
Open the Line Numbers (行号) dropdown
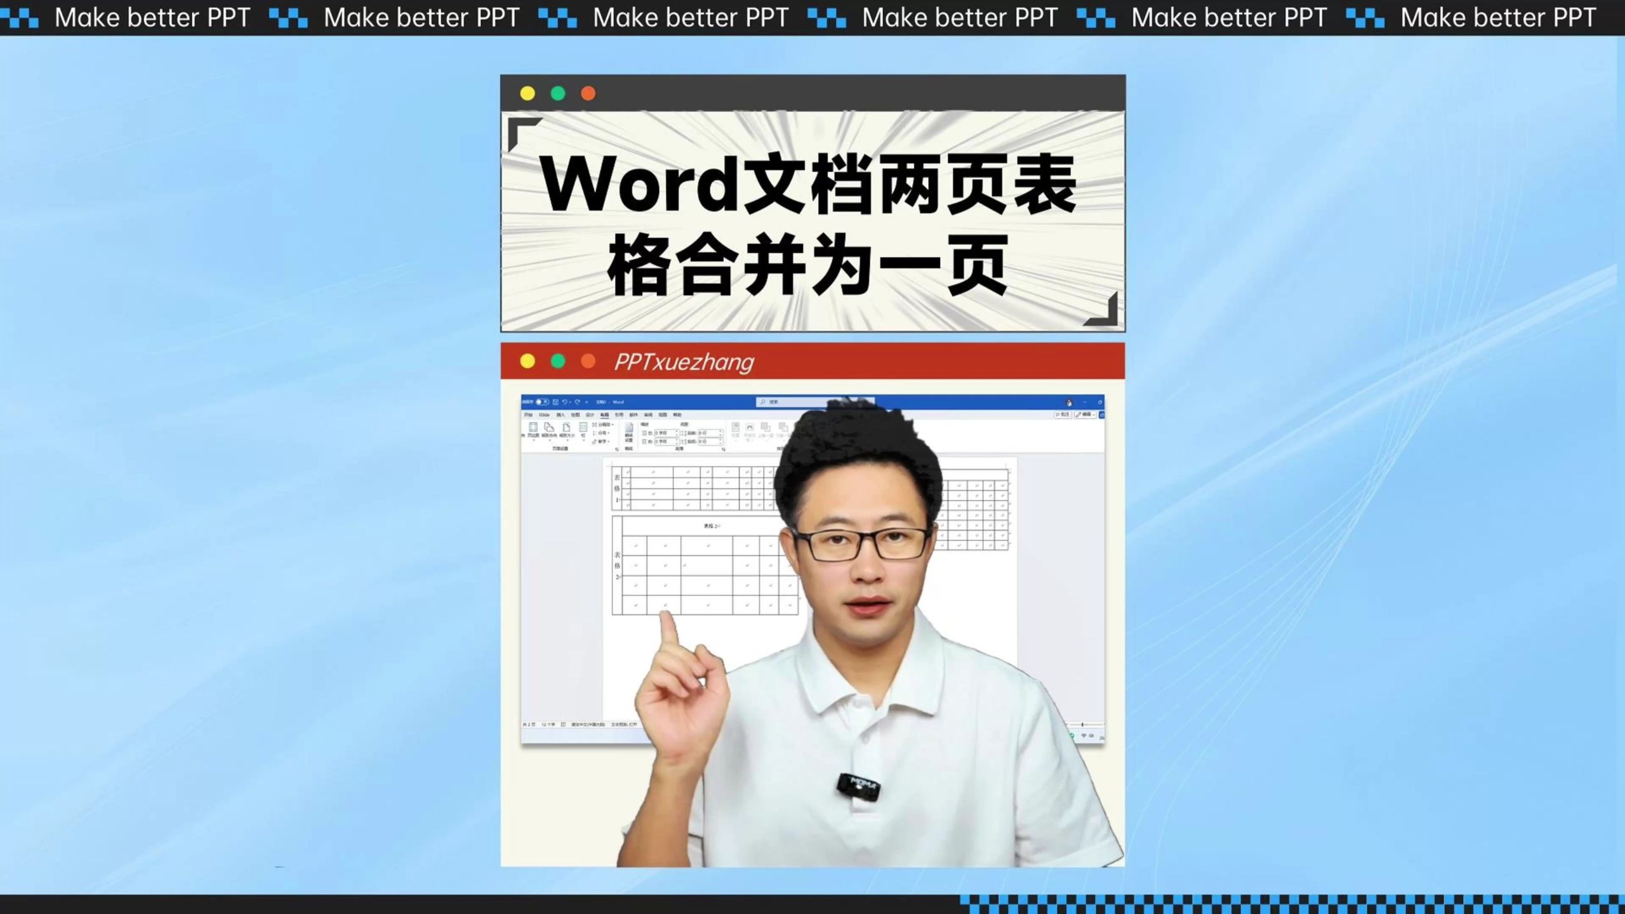pyautogui.click(x=602, y=434)
